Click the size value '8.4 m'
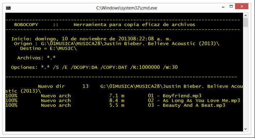Viewport: 255px width, 138px height. point(117,101)
